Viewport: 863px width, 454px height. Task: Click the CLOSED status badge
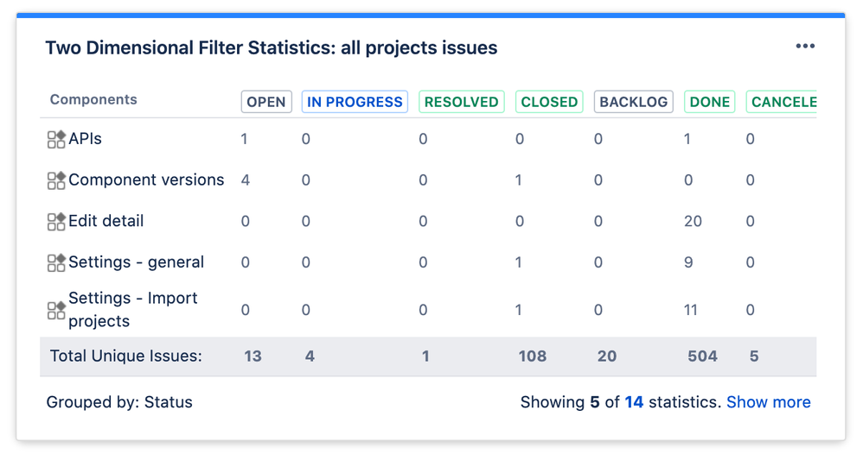tap(549, 102)
